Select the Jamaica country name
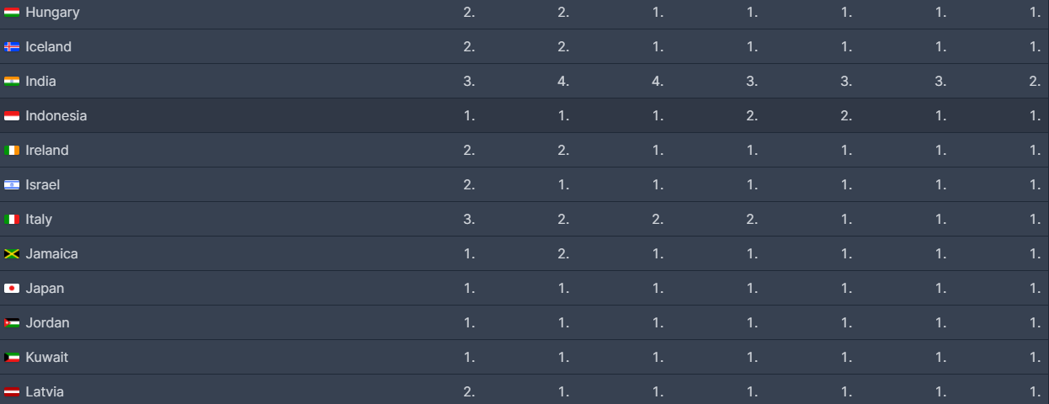 [51, 254]
